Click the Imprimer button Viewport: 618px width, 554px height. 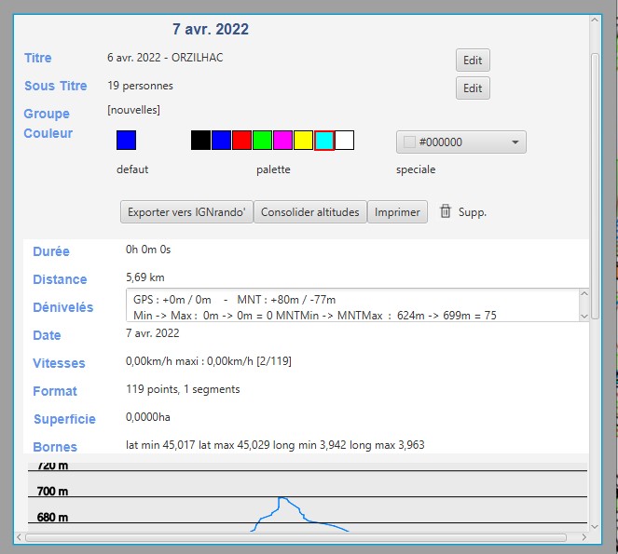click(x=397, y=212)
